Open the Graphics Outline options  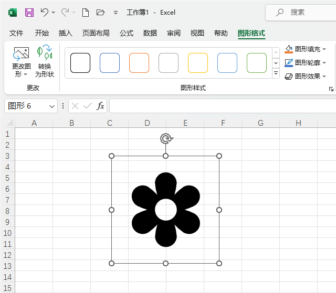[x=306, y=63]
